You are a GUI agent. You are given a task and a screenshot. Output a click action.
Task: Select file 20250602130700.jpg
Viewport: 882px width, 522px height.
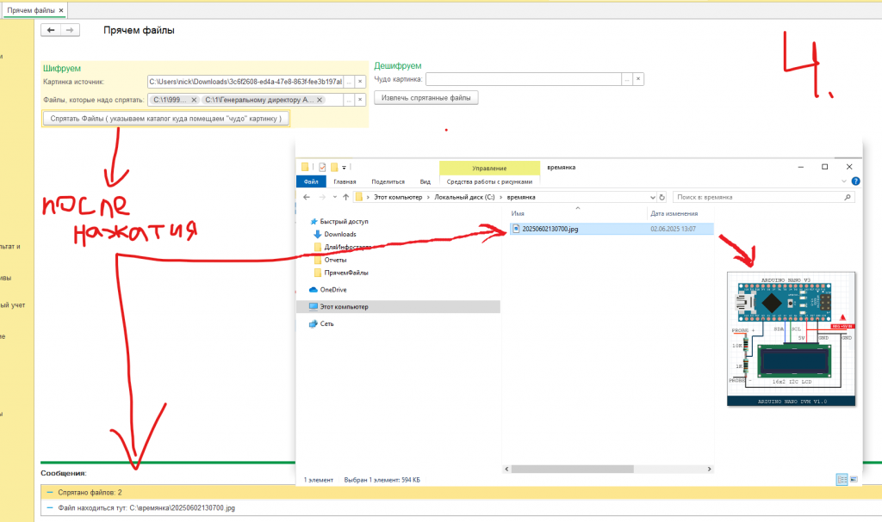click(x=612, y=229)
